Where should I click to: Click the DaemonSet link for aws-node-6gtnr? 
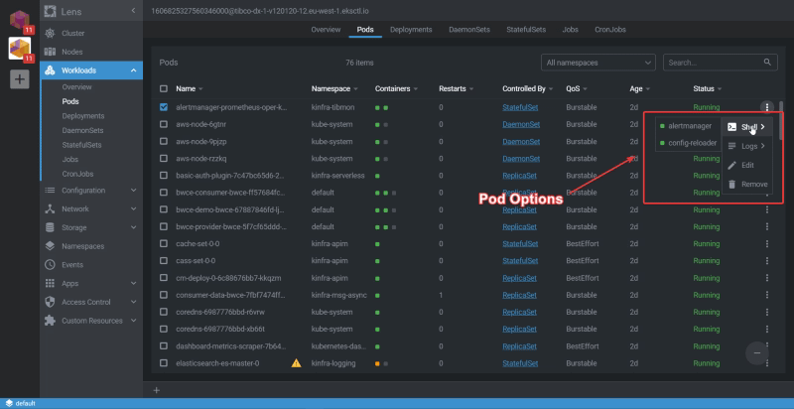tap(521, 124)
